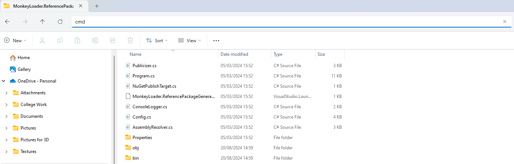The width and height of the screenshot is (514, 164).
Task: Expand the Documents folder chevron
Action: (6, 116)
